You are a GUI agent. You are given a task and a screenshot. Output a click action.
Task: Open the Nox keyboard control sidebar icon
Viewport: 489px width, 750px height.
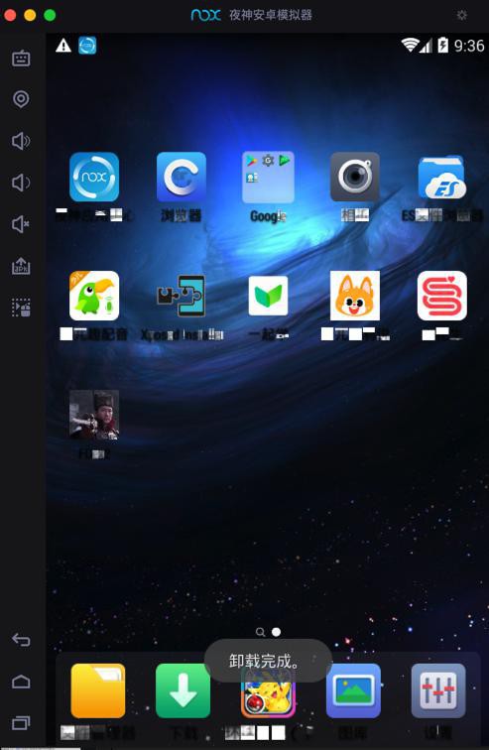(21, 58)
